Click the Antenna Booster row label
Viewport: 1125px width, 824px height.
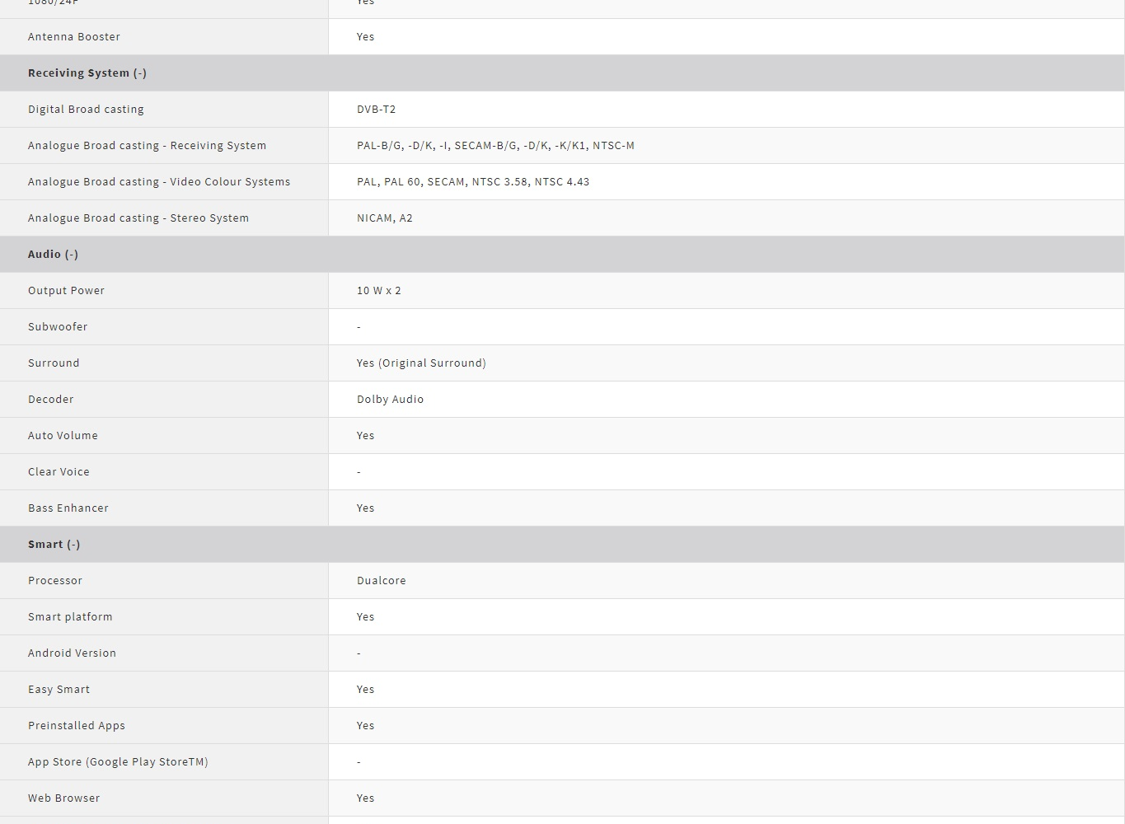pyautogui.click(x=74, y=37)
